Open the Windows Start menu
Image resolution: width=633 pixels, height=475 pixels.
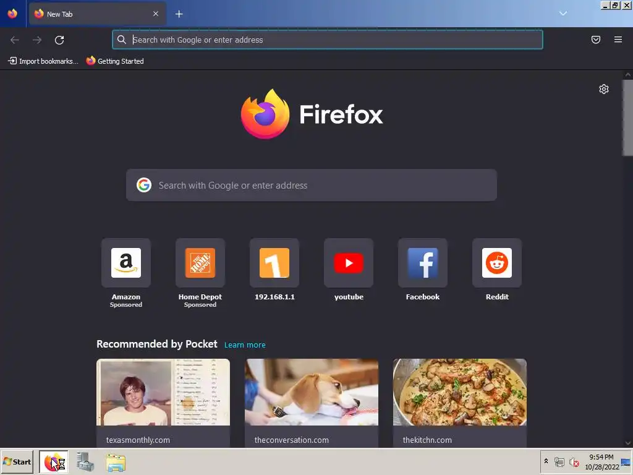point(17,461)
